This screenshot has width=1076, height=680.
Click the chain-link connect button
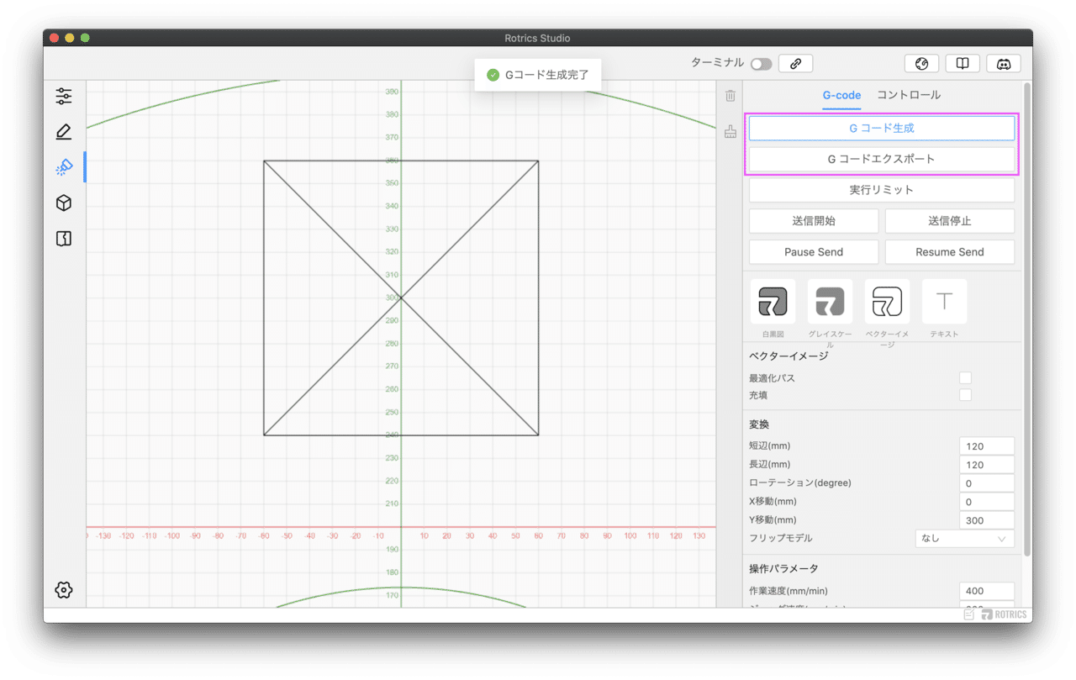[x=795, y=63]
